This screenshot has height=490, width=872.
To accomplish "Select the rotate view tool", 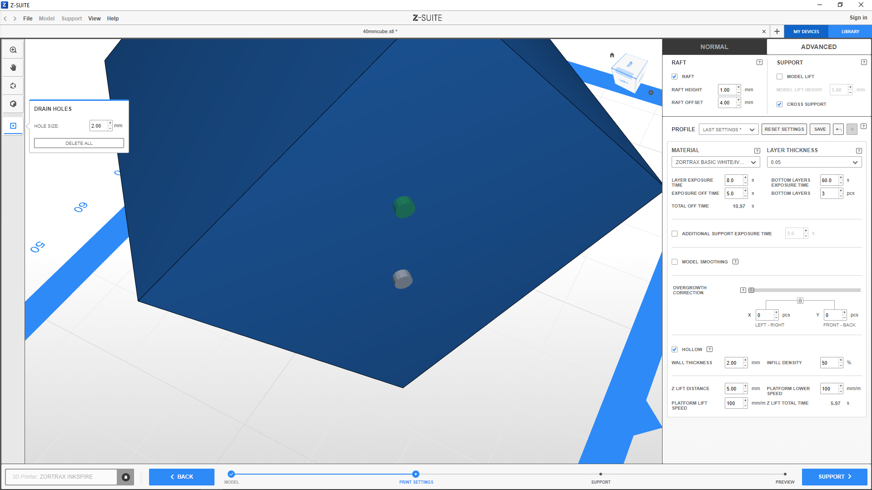I will [13, 86].
